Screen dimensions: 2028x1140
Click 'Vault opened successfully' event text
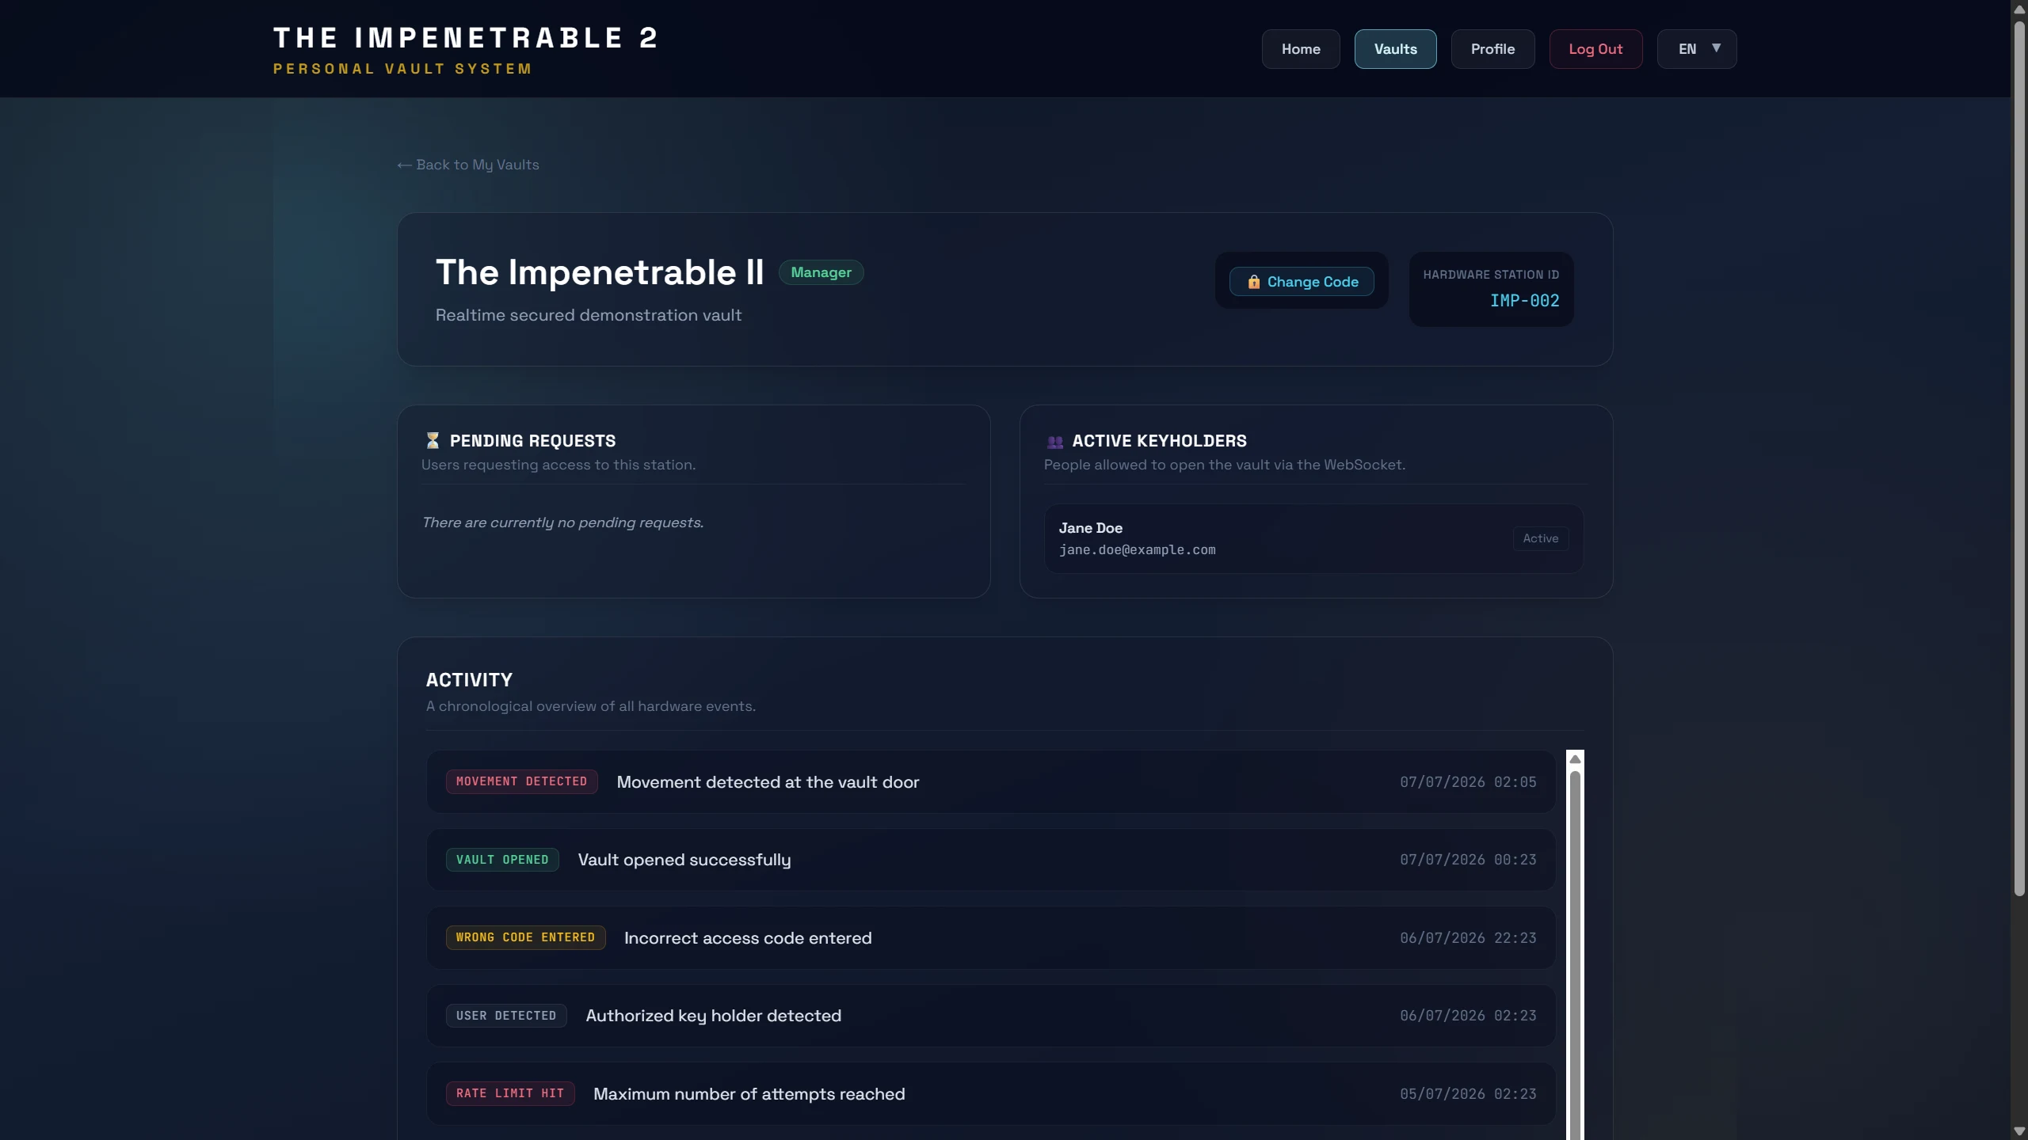[x=684, y=860]
